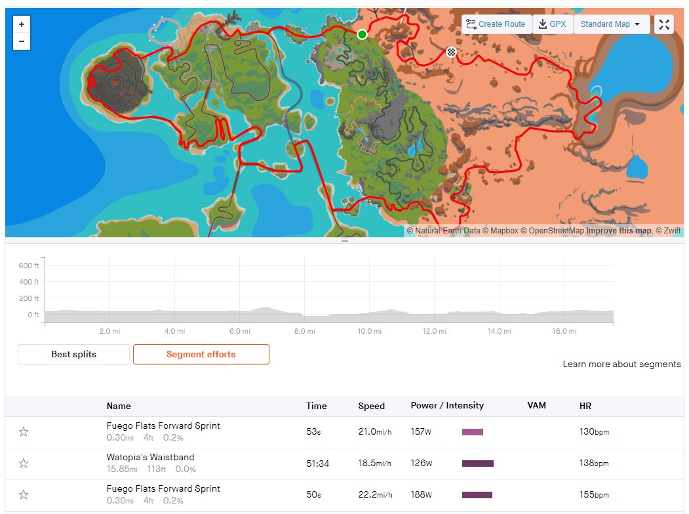Switch to Best splits tab
689x514 pixels.
pyautogui.click(x=74, y=354)
